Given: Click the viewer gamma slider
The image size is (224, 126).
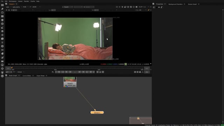Looking at the screenshot, I should click(x=74, y=10).
